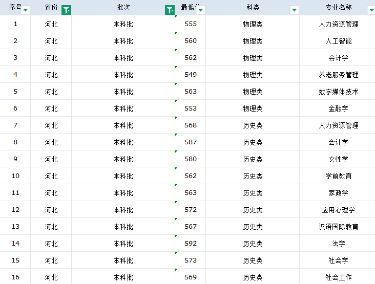Image resolution: width=375 pixels, height=284 pixels.
Task: Open the active filter on 省份 column
Action: coord(66,10)
